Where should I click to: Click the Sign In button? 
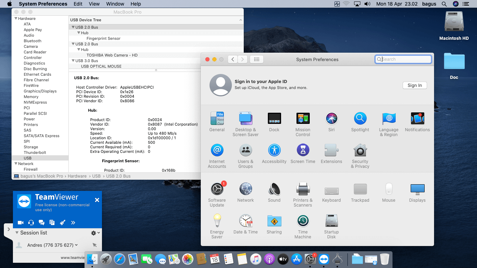[x=414, y=85]
